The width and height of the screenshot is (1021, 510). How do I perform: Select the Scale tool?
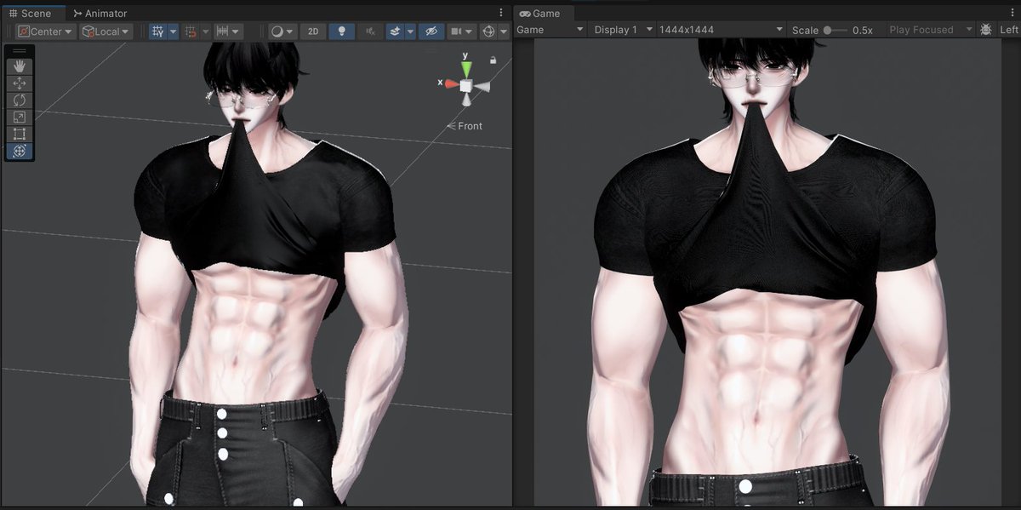[20, 117]
